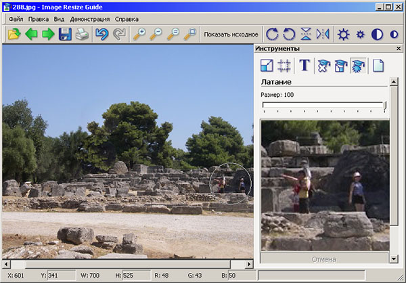Open the Справка menu
Image resolution: width=406 pixels, height=283 pixels.
coord(127,19)
